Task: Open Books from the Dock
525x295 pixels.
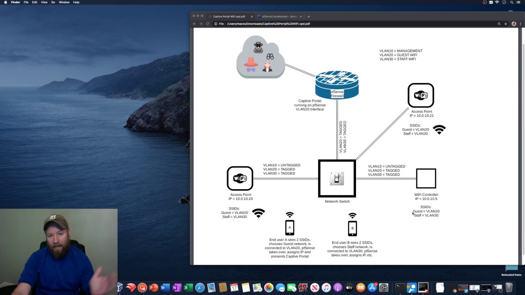Action: point(361,288)
